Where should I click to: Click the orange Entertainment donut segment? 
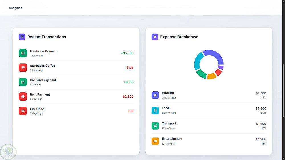211,76
